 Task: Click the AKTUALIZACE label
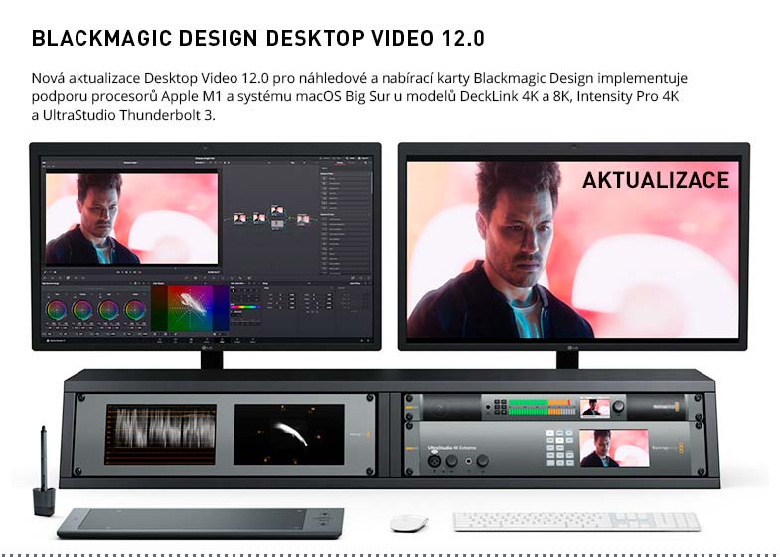656,180
